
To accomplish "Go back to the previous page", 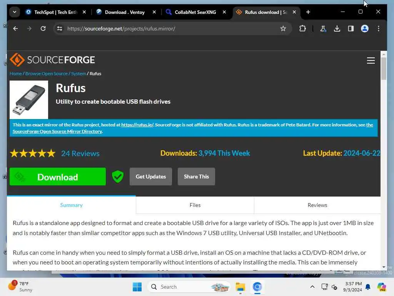I will tap(15, 29).
